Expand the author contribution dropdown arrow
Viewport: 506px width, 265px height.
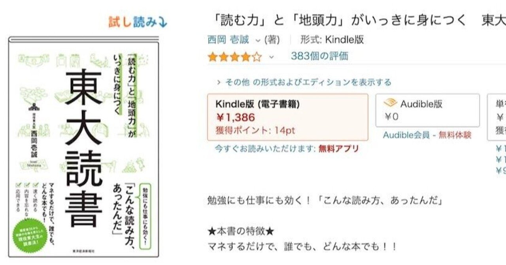point(258,40)
